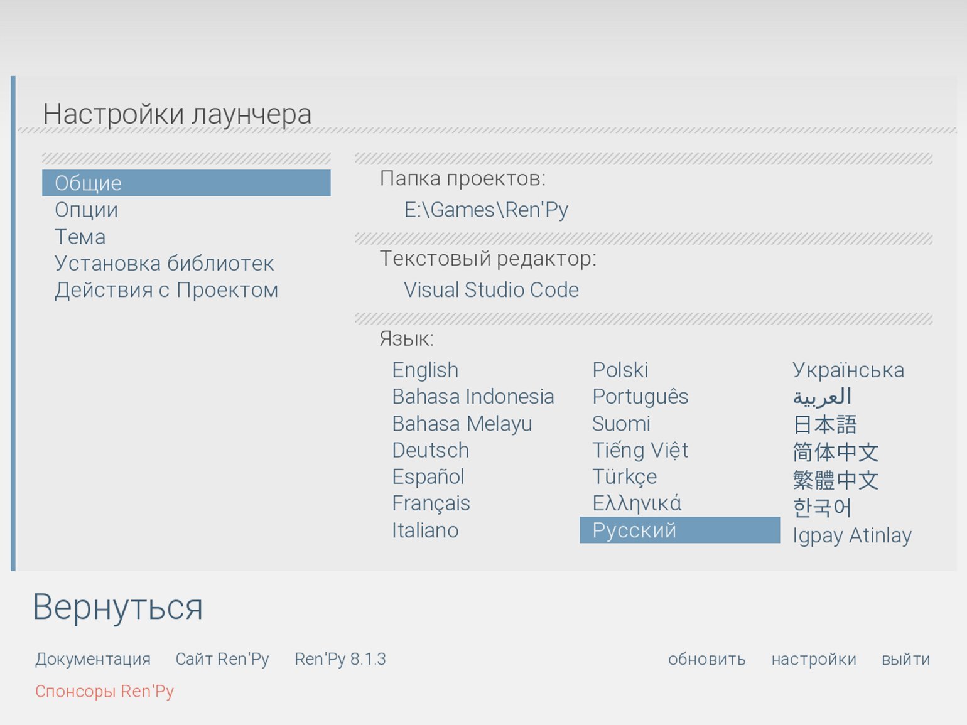
Task: Change projects folder path E:\Games\Ren'Py
Action: [x=485, y=210]
